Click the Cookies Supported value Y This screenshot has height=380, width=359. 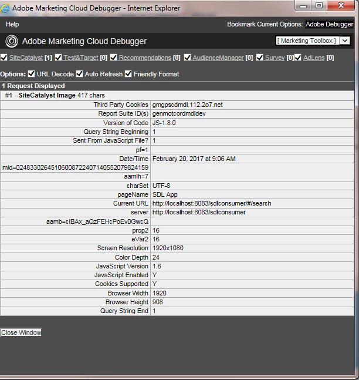pyautogui.click(x=154, y=284)
